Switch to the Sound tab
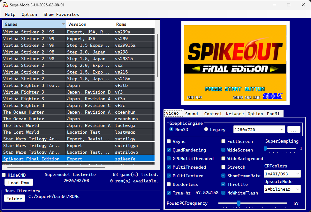Screen dimensions: 311x212 coord(192,114)
